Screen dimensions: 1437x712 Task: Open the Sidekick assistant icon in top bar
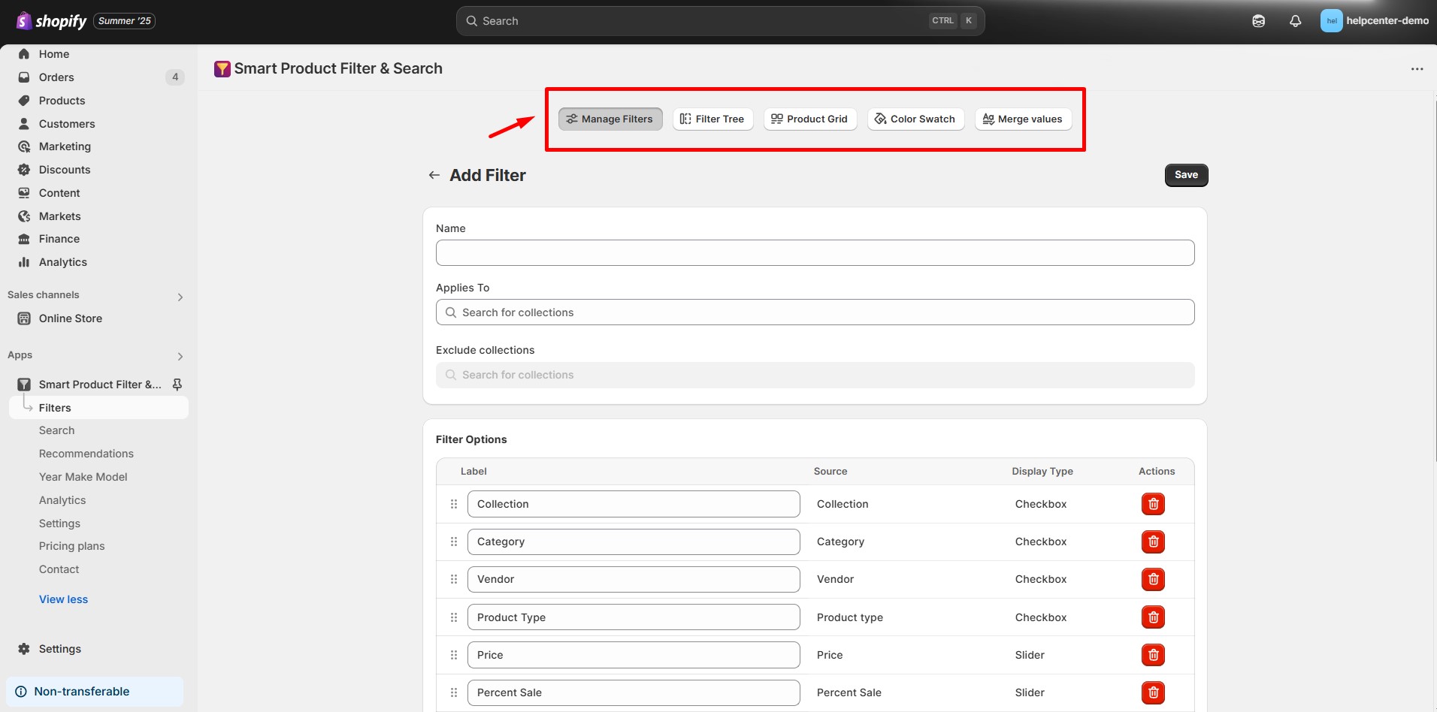click(1258, 21)
